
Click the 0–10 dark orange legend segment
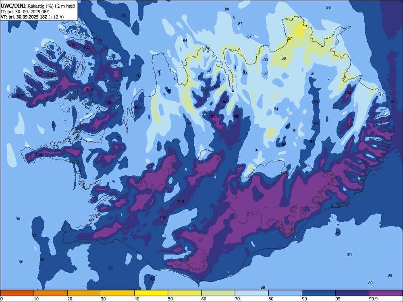click(x=17, y=293)
